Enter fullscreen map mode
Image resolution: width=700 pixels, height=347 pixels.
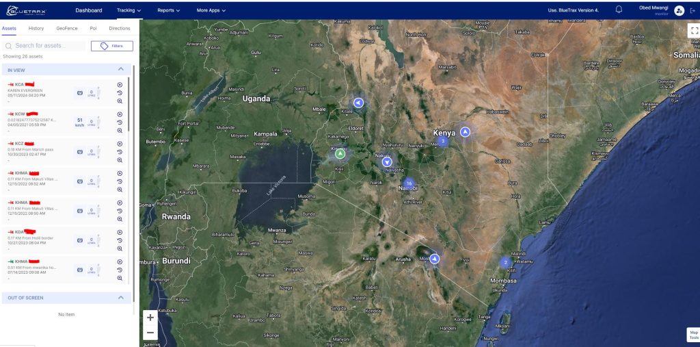tap(695, 31)
